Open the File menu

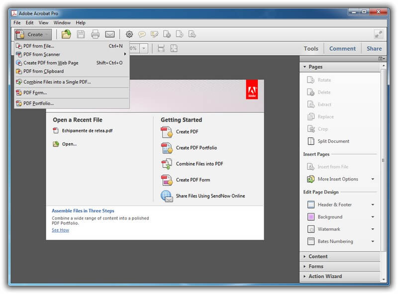(17, 22)
